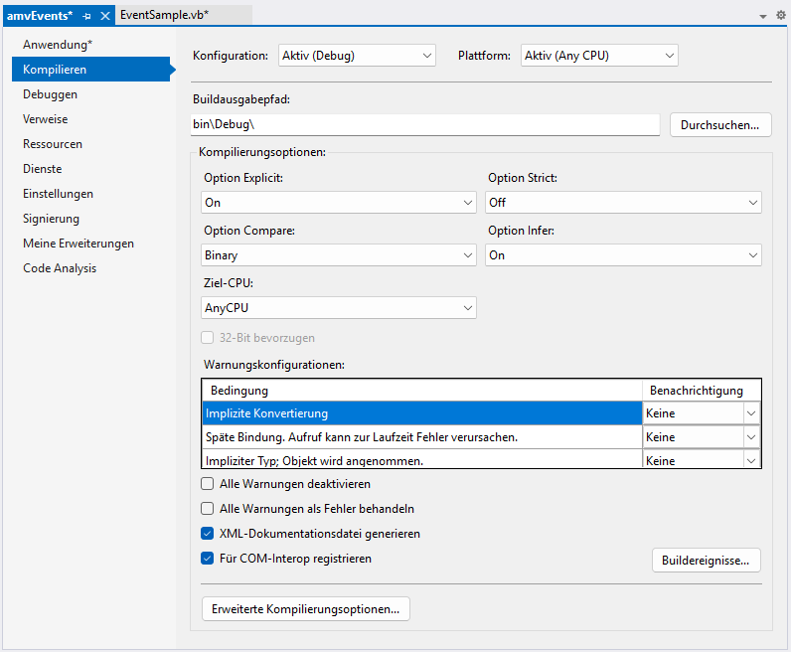791x652 pixels.
Task: Open the Ressourcen page
Action: coord(53,144)
